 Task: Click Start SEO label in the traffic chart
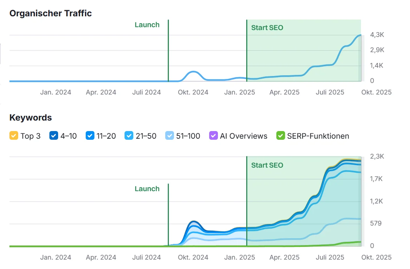coord(267,28)
